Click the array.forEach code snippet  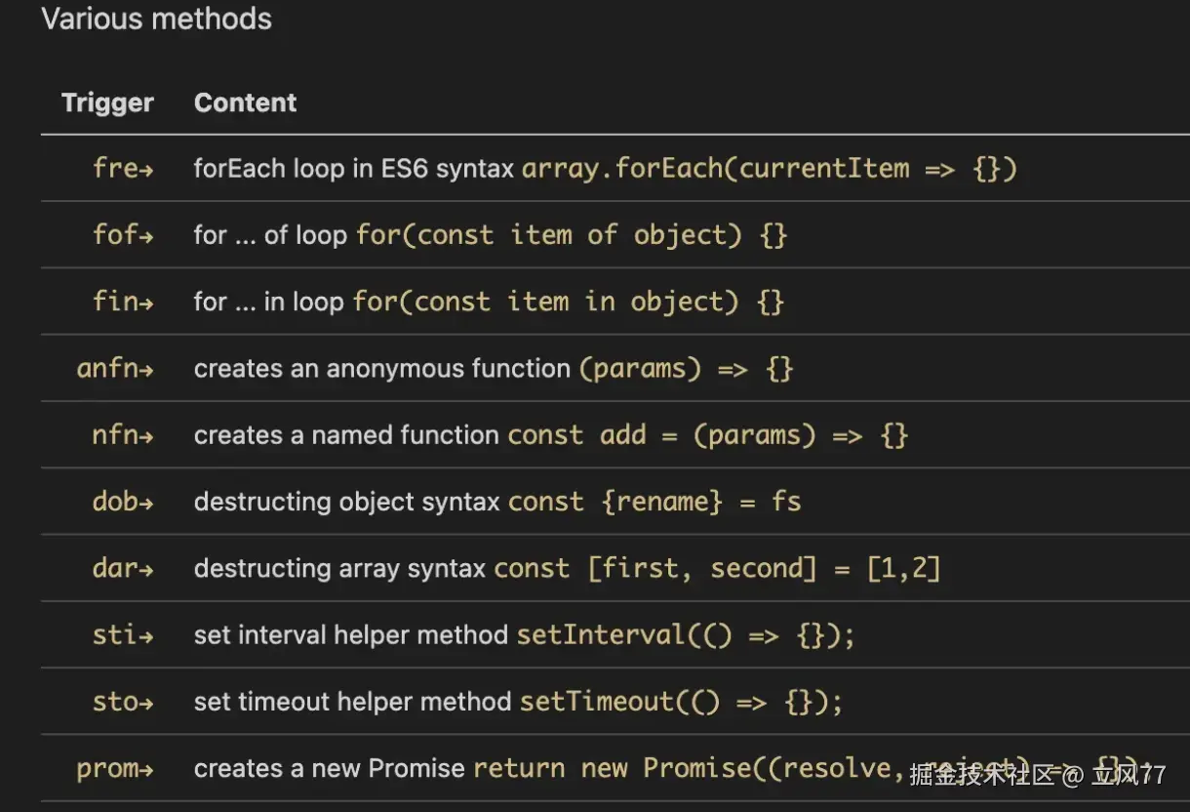click(770, 168)
